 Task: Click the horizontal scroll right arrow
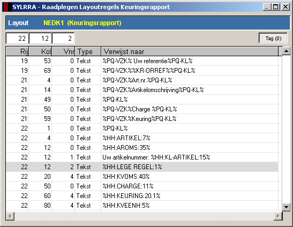[278, 216]
